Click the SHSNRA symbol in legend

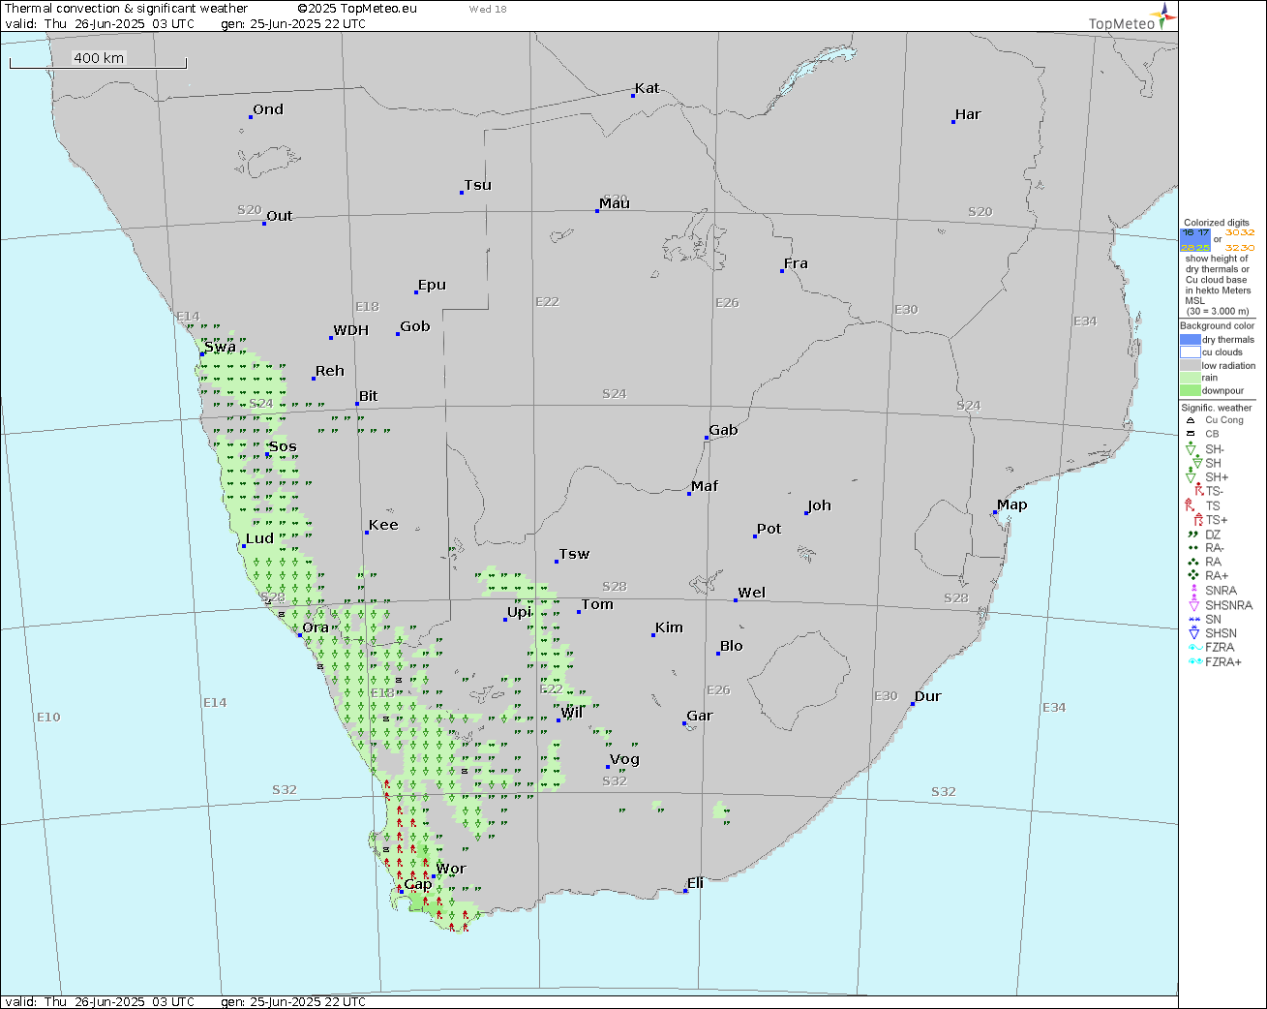[x=1194, y=604]
